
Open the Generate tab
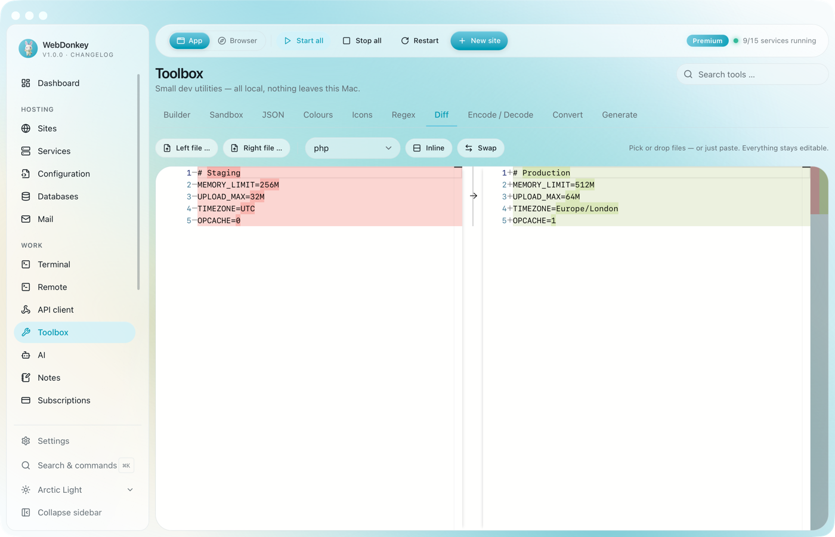[620, 115]
